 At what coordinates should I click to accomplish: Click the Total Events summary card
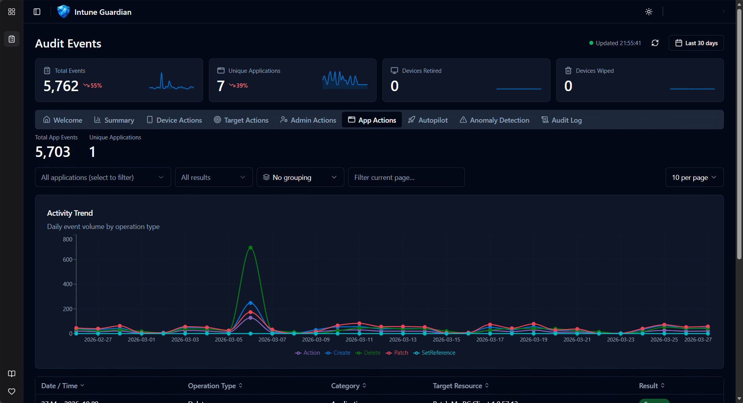119,80
